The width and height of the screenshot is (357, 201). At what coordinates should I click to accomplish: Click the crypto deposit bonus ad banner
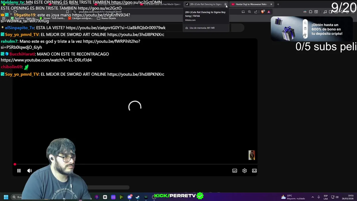tap(312, 29)
